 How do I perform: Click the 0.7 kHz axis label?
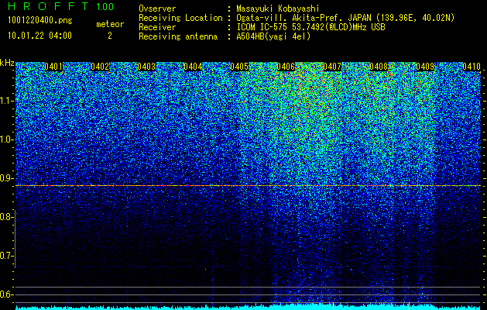pyautogui.click(x=5, y=256)
